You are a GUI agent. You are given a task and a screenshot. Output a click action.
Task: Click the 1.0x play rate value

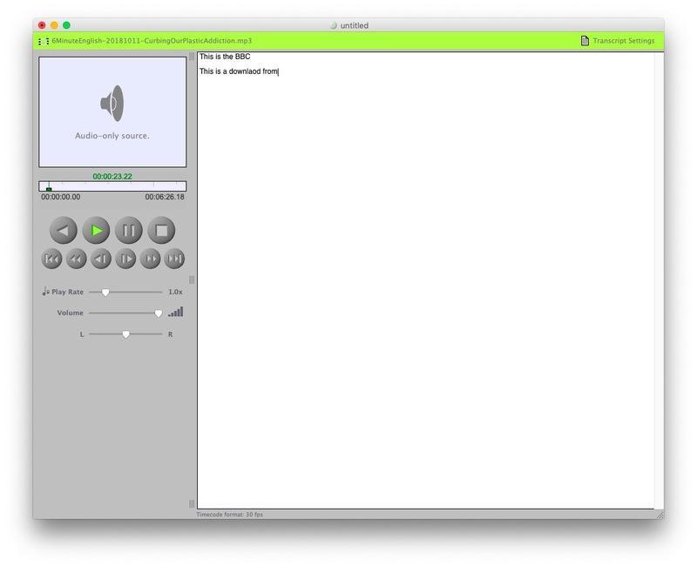click(x=175, y=292)
